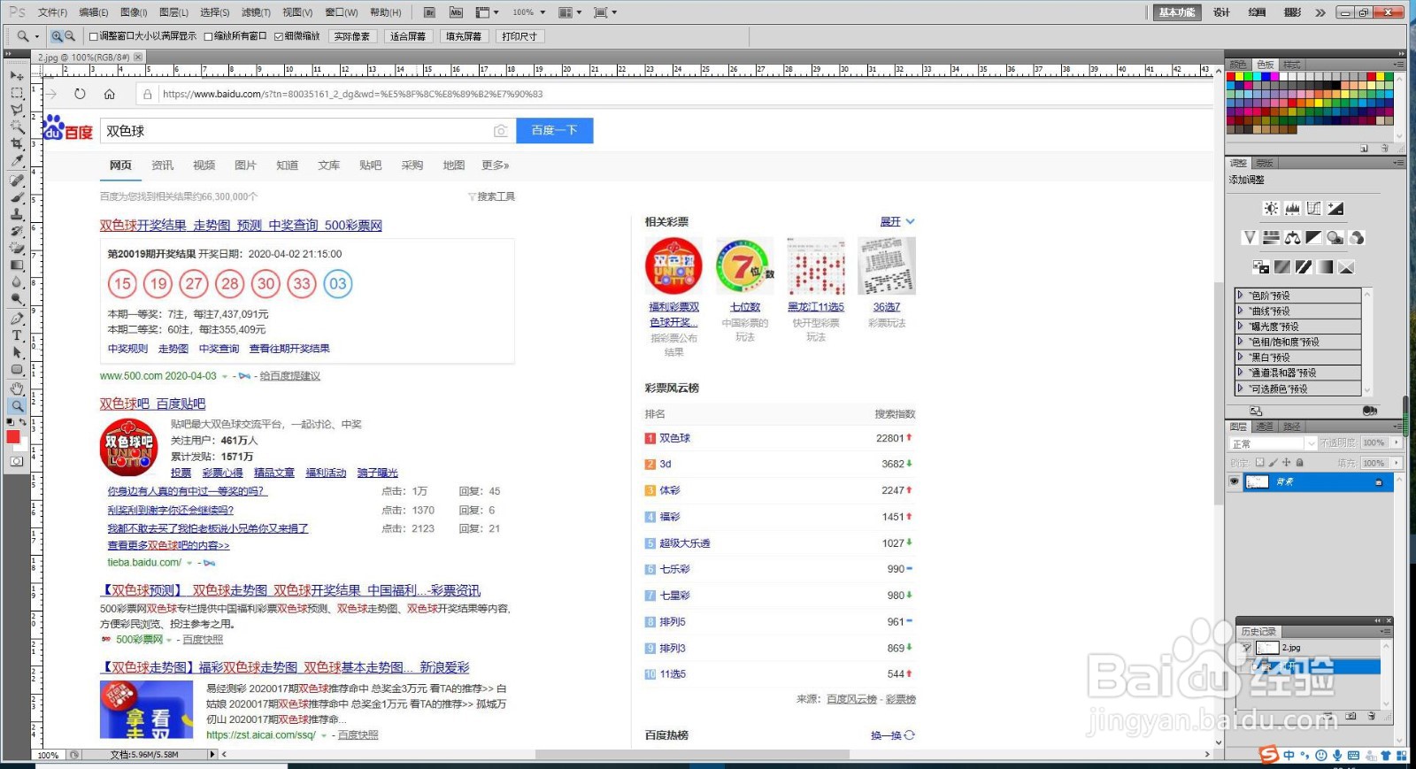Open the 图像(I) menu
Screen dimensions: 1416x769
[x=134, y=12]
